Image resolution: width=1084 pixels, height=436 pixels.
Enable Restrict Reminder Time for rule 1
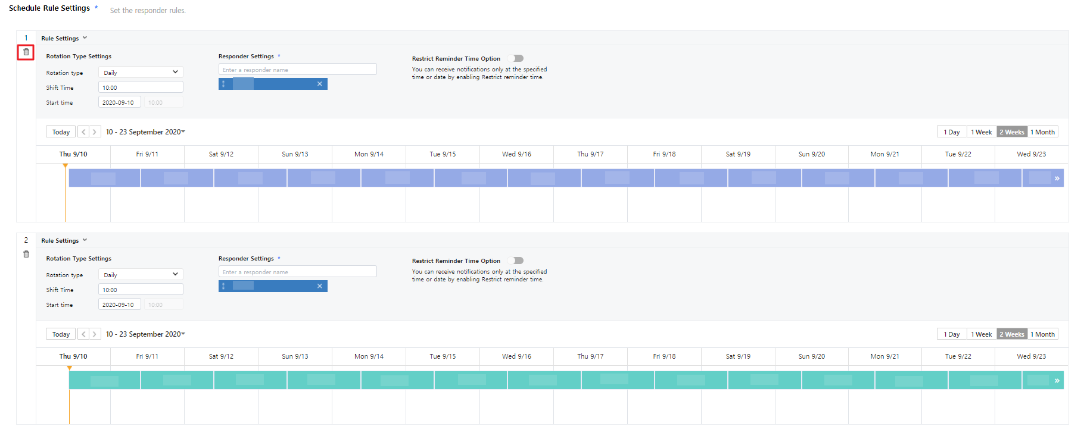tap(518, 58)
